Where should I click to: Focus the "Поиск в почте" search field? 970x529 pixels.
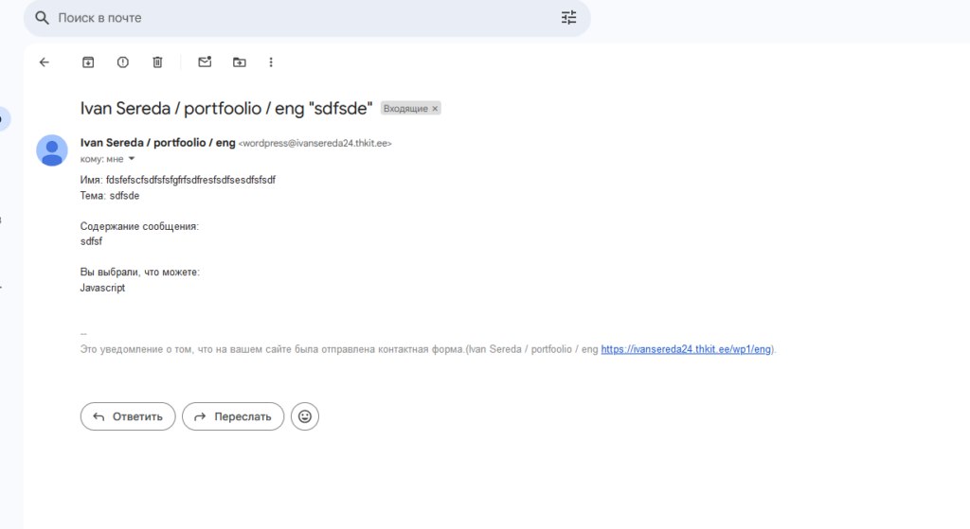284,18
